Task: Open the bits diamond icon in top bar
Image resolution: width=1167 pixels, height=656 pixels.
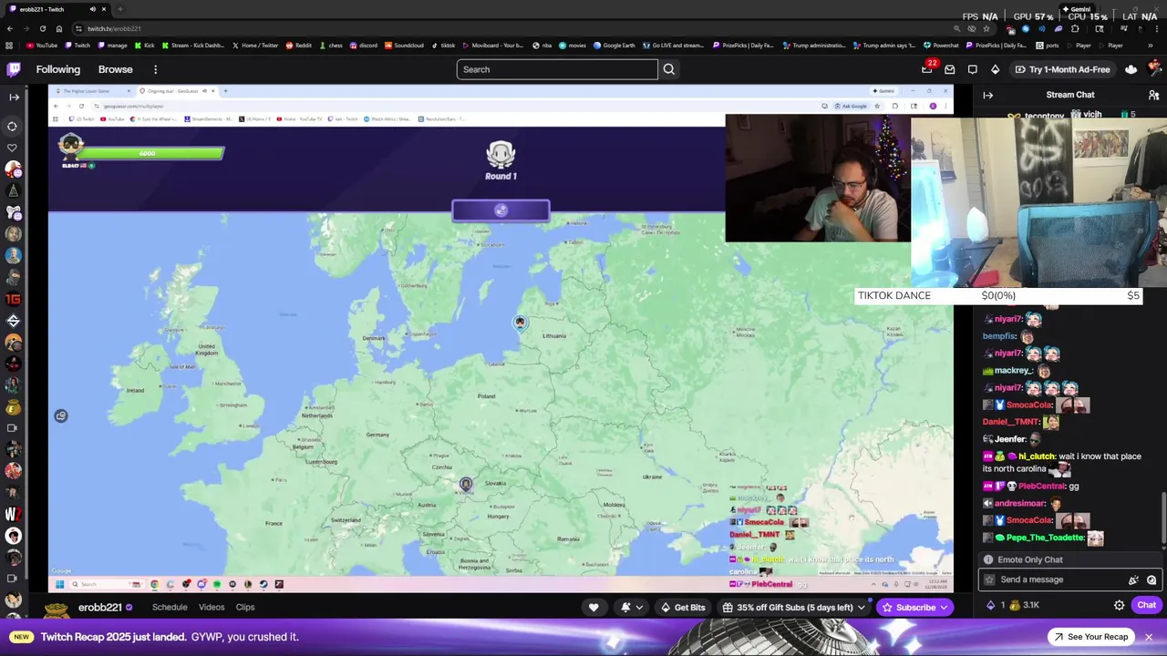Action: click(x=995, y=69)
